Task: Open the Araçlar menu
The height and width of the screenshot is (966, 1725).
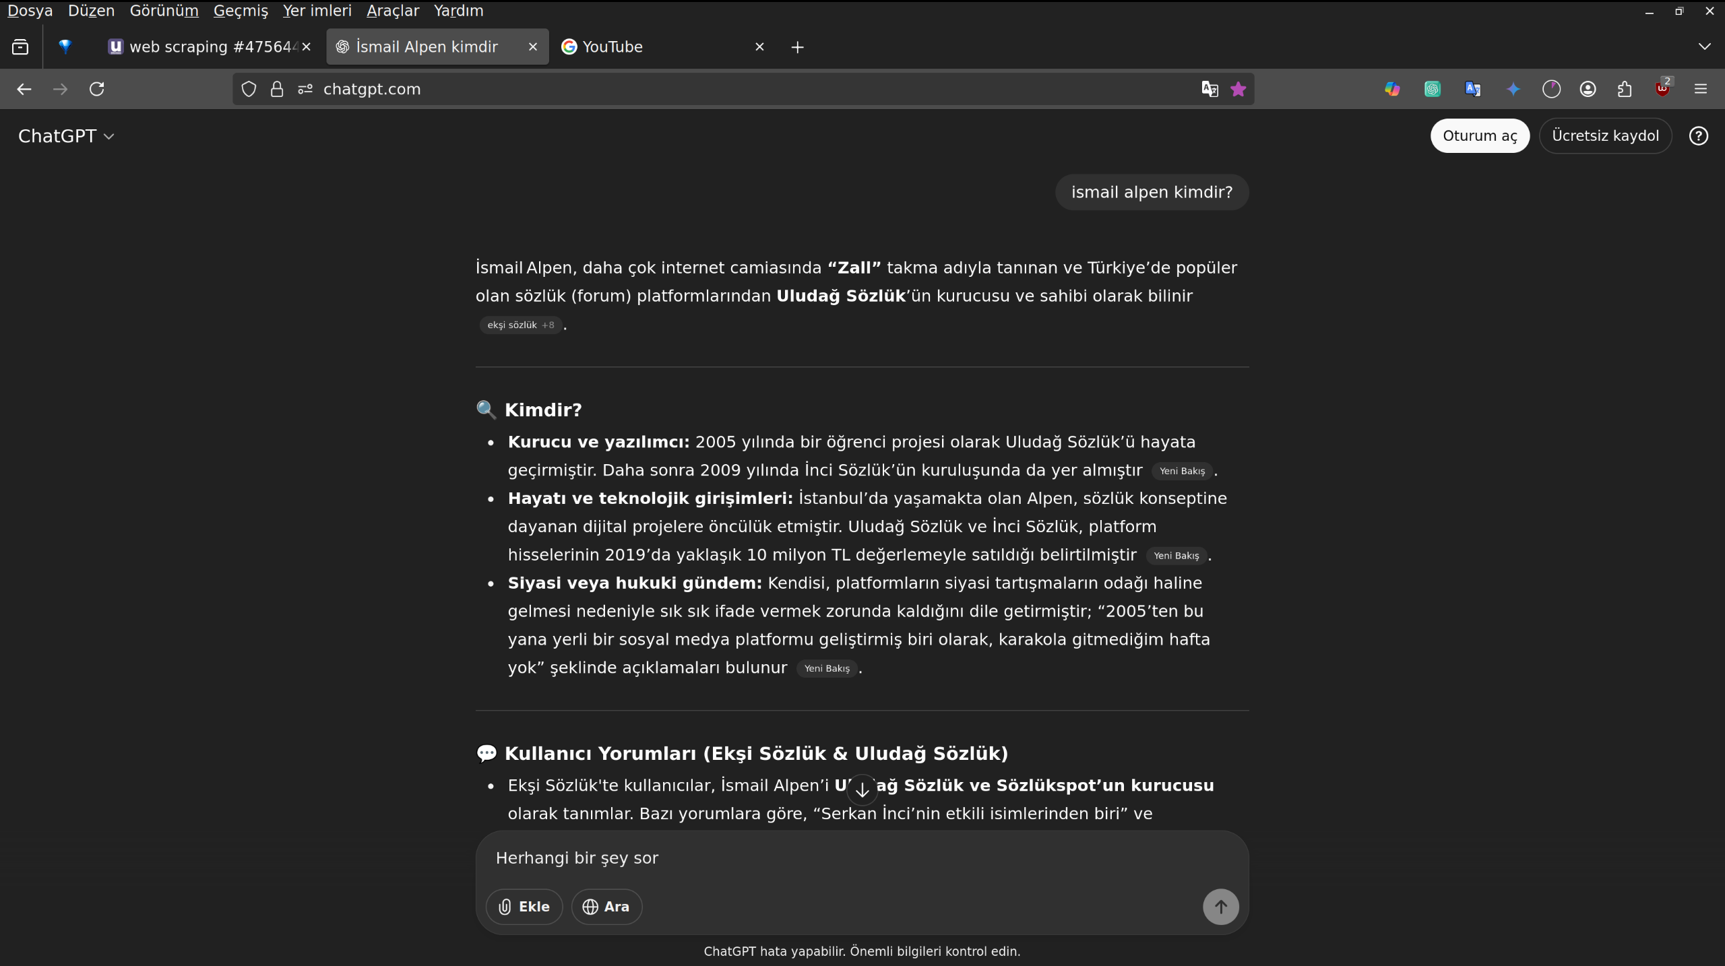Action: click(392, 11)
